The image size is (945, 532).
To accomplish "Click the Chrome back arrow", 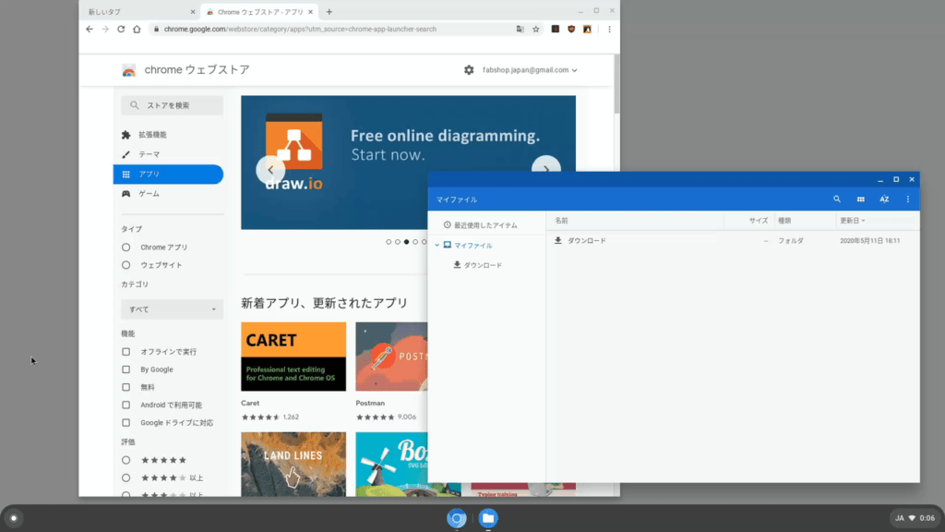I will (90, 29).
